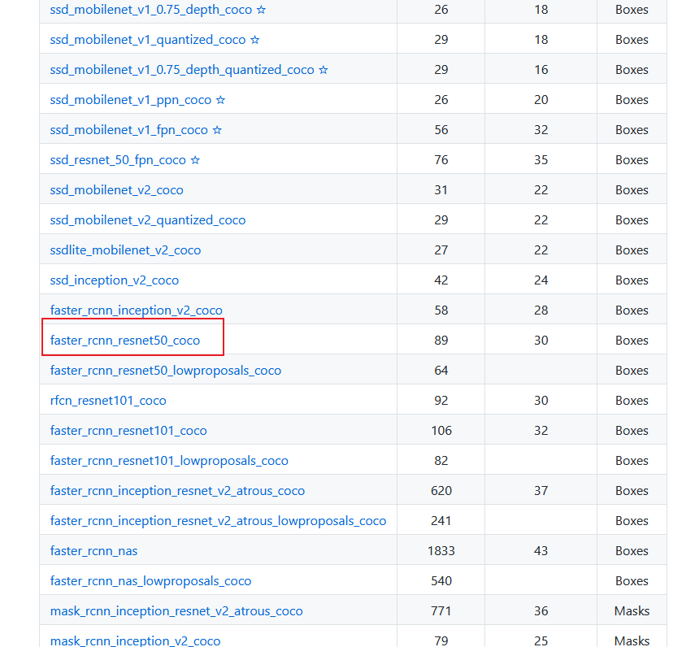
Task: Open ssd_mobilenet_v1_0.75_depth_quantized_coco link
Action: click(182, 70)
